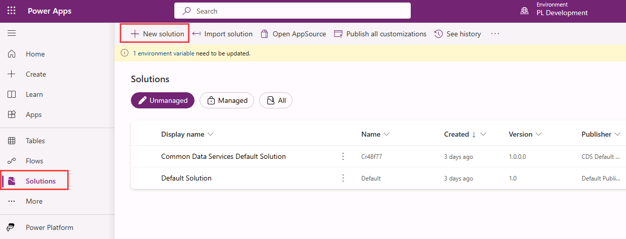Open the Power Platform icon
The height and width of the screenshot is (239, 626).
pos(12,227)
